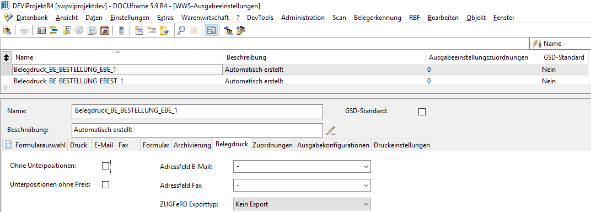Click the checkmark icon left of Datenbank
Screen dimensions: 591x212
[x=8, y=17]
